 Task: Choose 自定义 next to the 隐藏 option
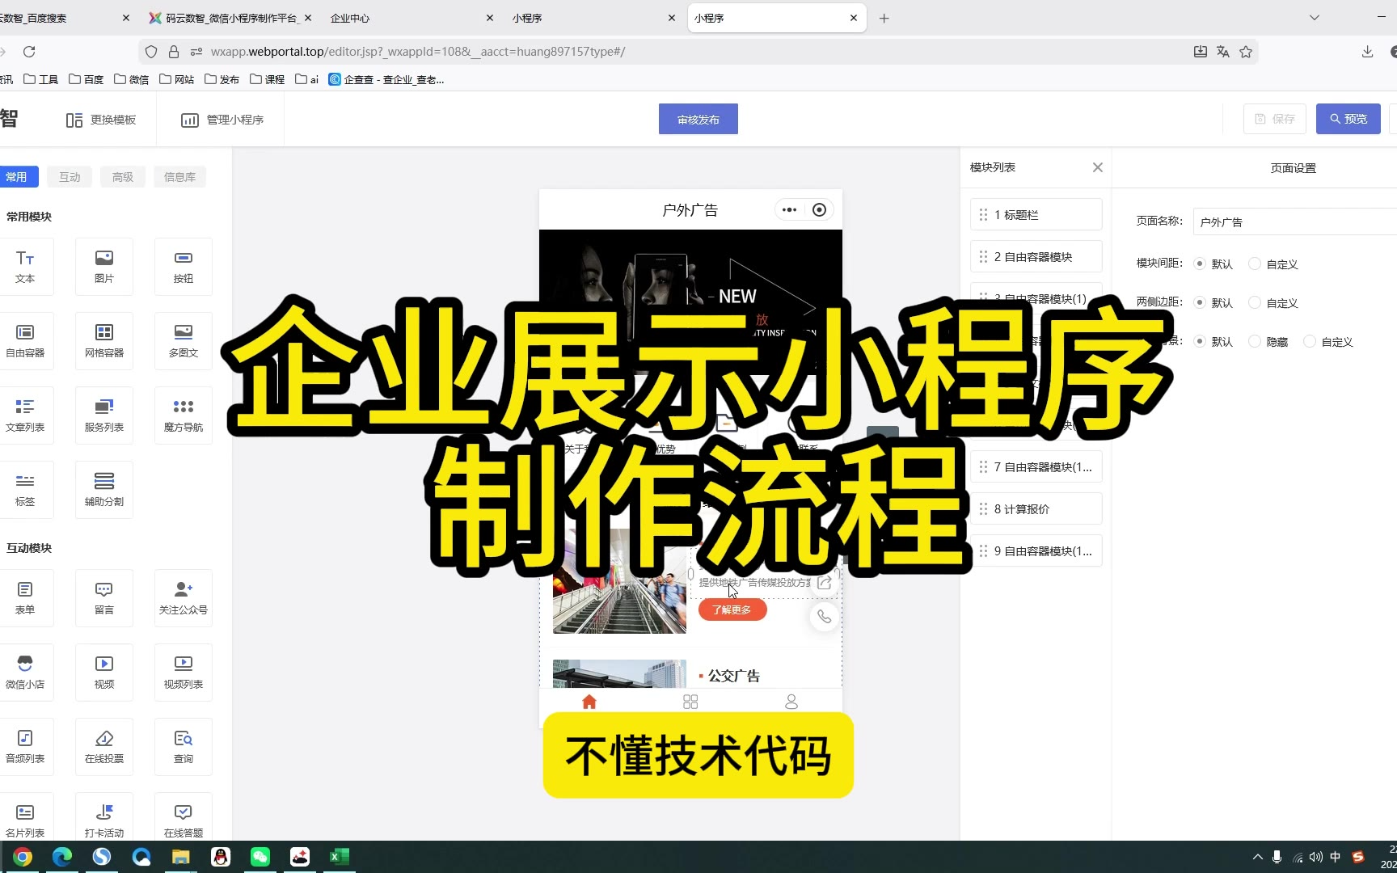coord(1310,341)
